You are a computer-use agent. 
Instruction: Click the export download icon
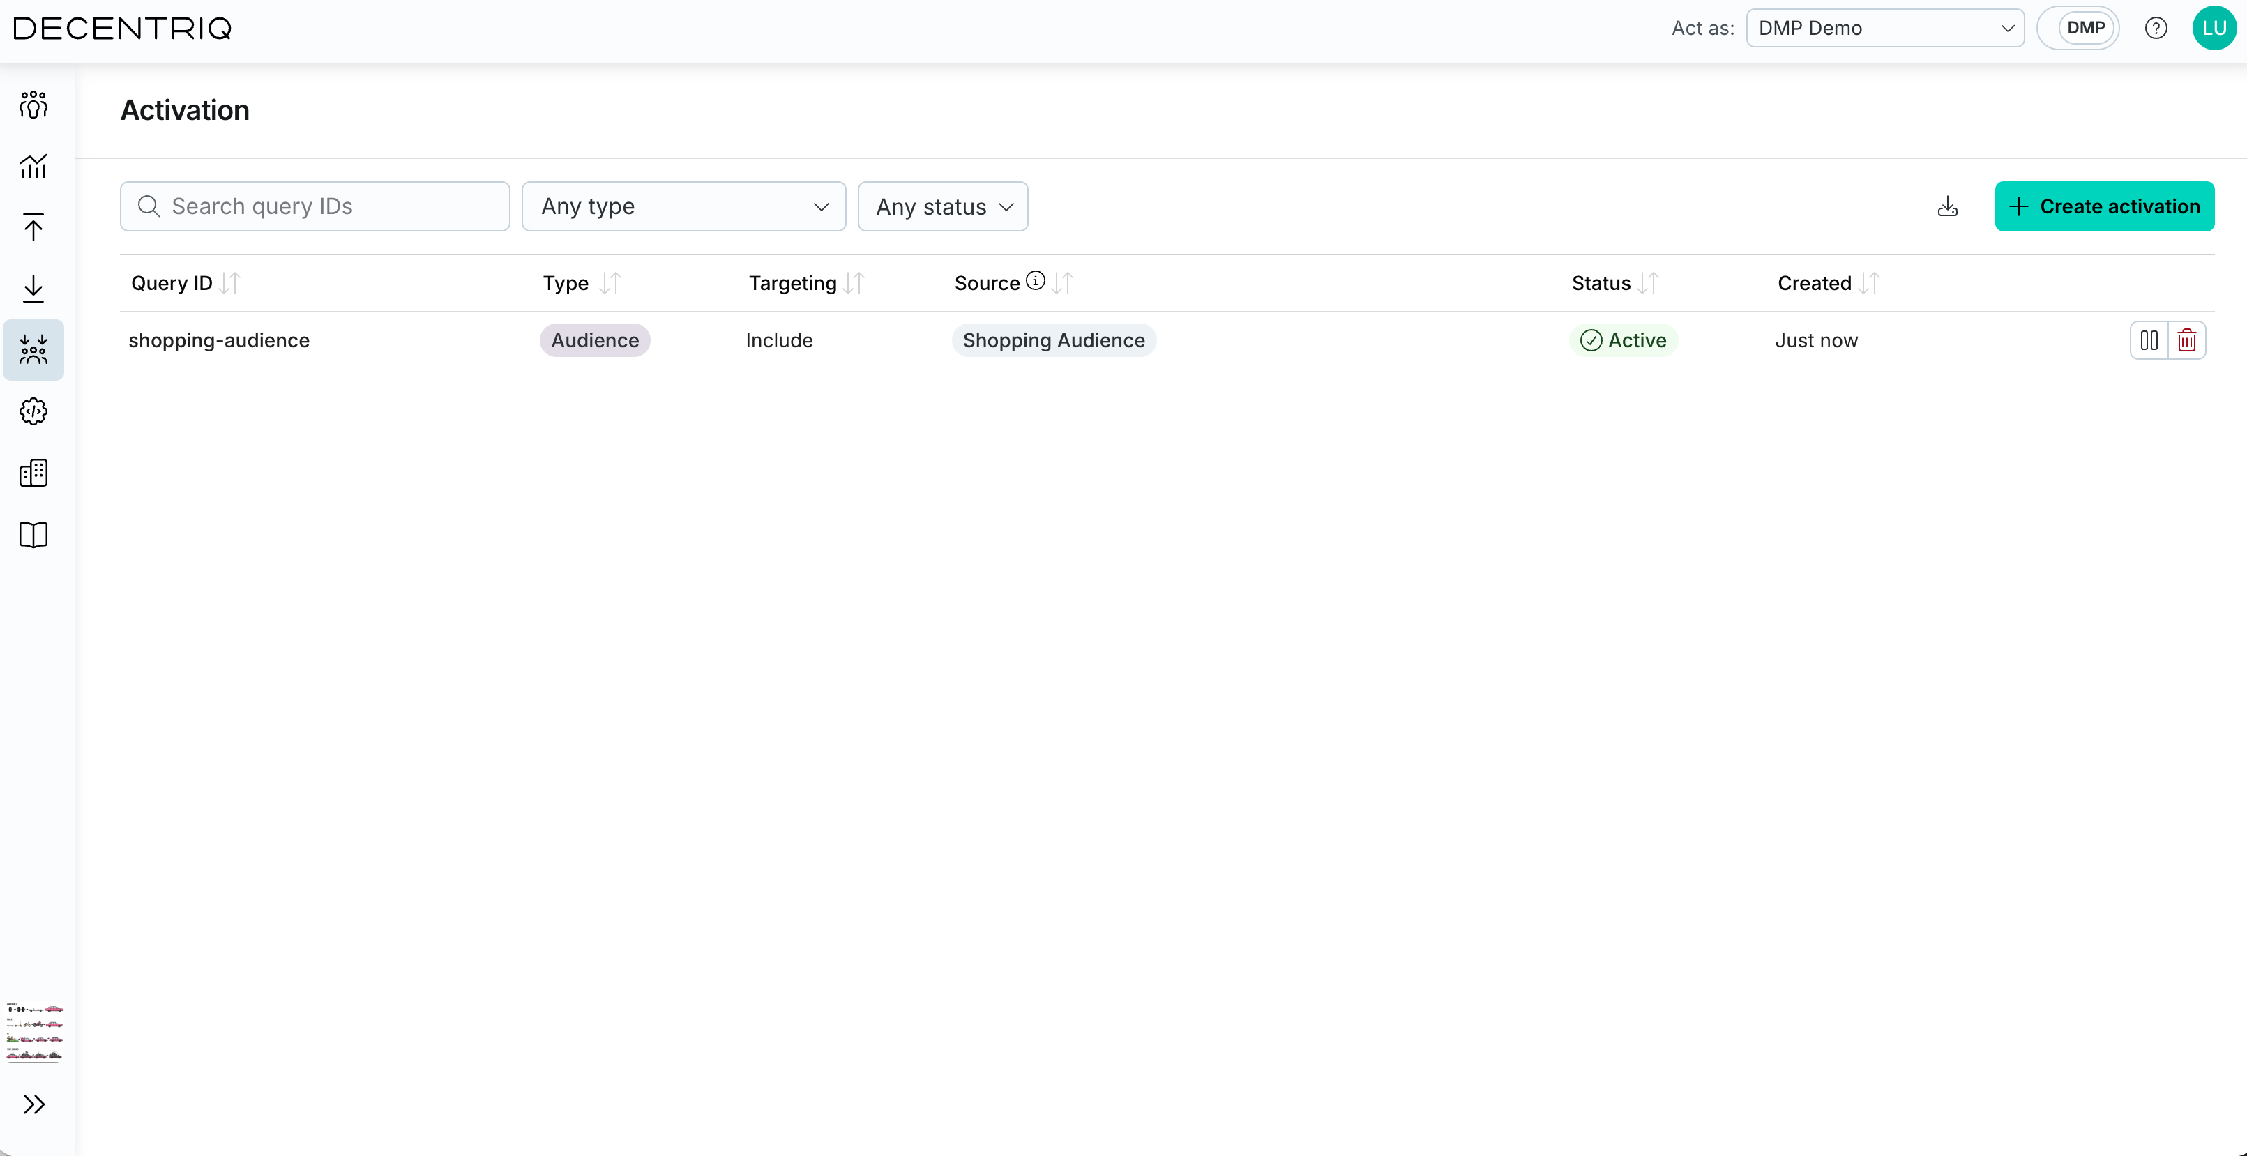(x=1947, y=206)
